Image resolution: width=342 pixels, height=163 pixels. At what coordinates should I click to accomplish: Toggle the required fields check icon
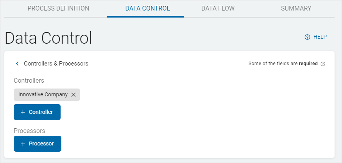click(323, 64)
